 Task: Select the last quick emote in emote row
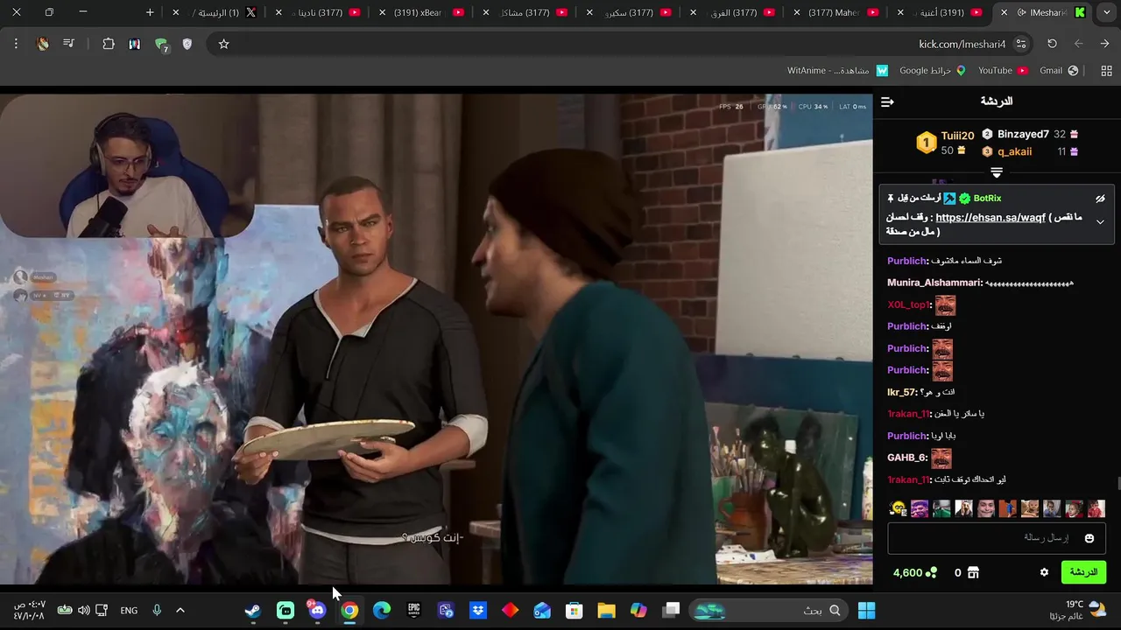tap(1096, 508)
